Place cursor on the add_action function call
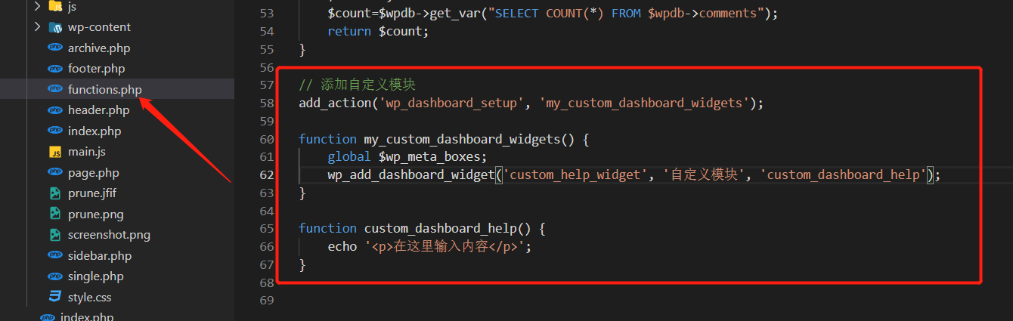This screenshot has height=321, width=1013. click(x=332, y=103)
